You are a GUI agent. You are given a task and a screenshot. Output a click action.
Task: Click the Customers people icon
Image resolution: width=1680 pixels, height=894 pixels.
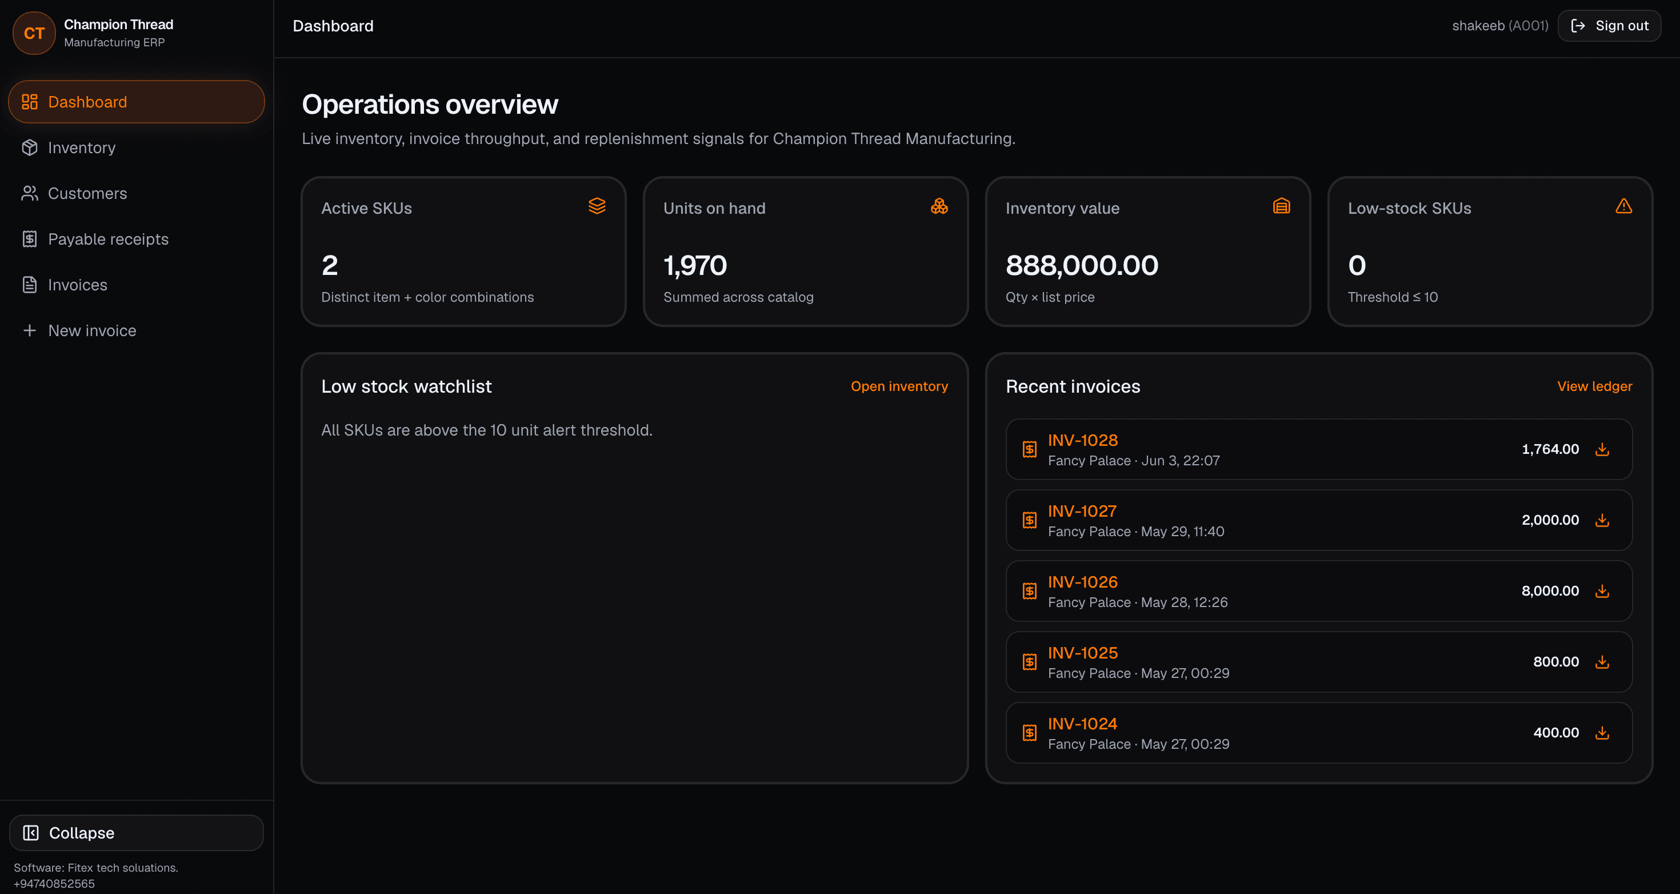coord(29,193)
